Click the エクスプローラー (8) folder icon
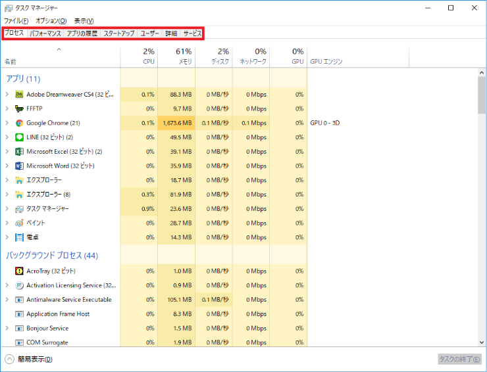The width and height of the screenshot is (487, 372). tap(19, 195)
